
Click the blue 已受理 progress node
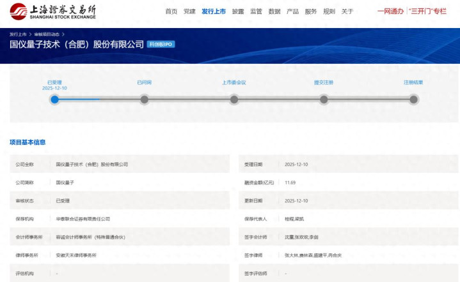pos(54,100)
